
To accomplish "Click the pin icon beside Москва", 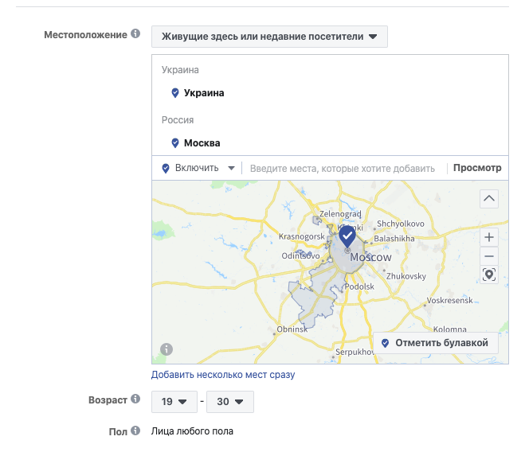I will (x=175, y=143).
